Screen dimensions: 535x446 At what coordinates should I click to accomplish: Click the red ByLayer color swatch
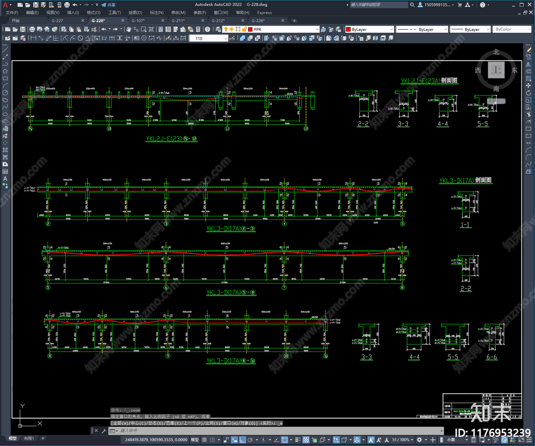click(348, 29)
